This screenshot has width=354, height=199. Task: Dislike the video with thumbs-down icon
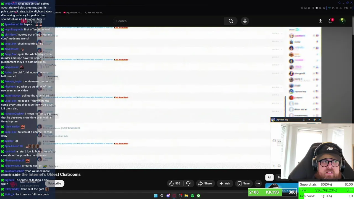tap(188, 184)
